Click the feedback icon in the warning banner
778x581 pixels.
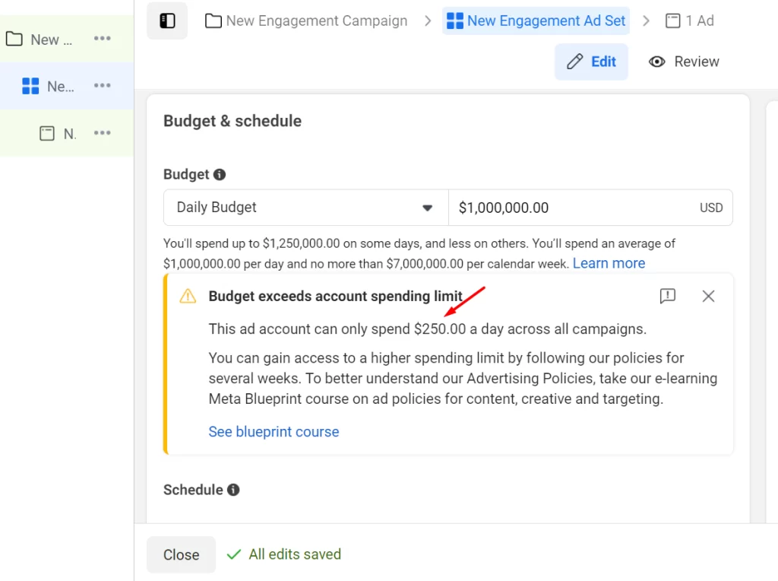pos(667,296)
